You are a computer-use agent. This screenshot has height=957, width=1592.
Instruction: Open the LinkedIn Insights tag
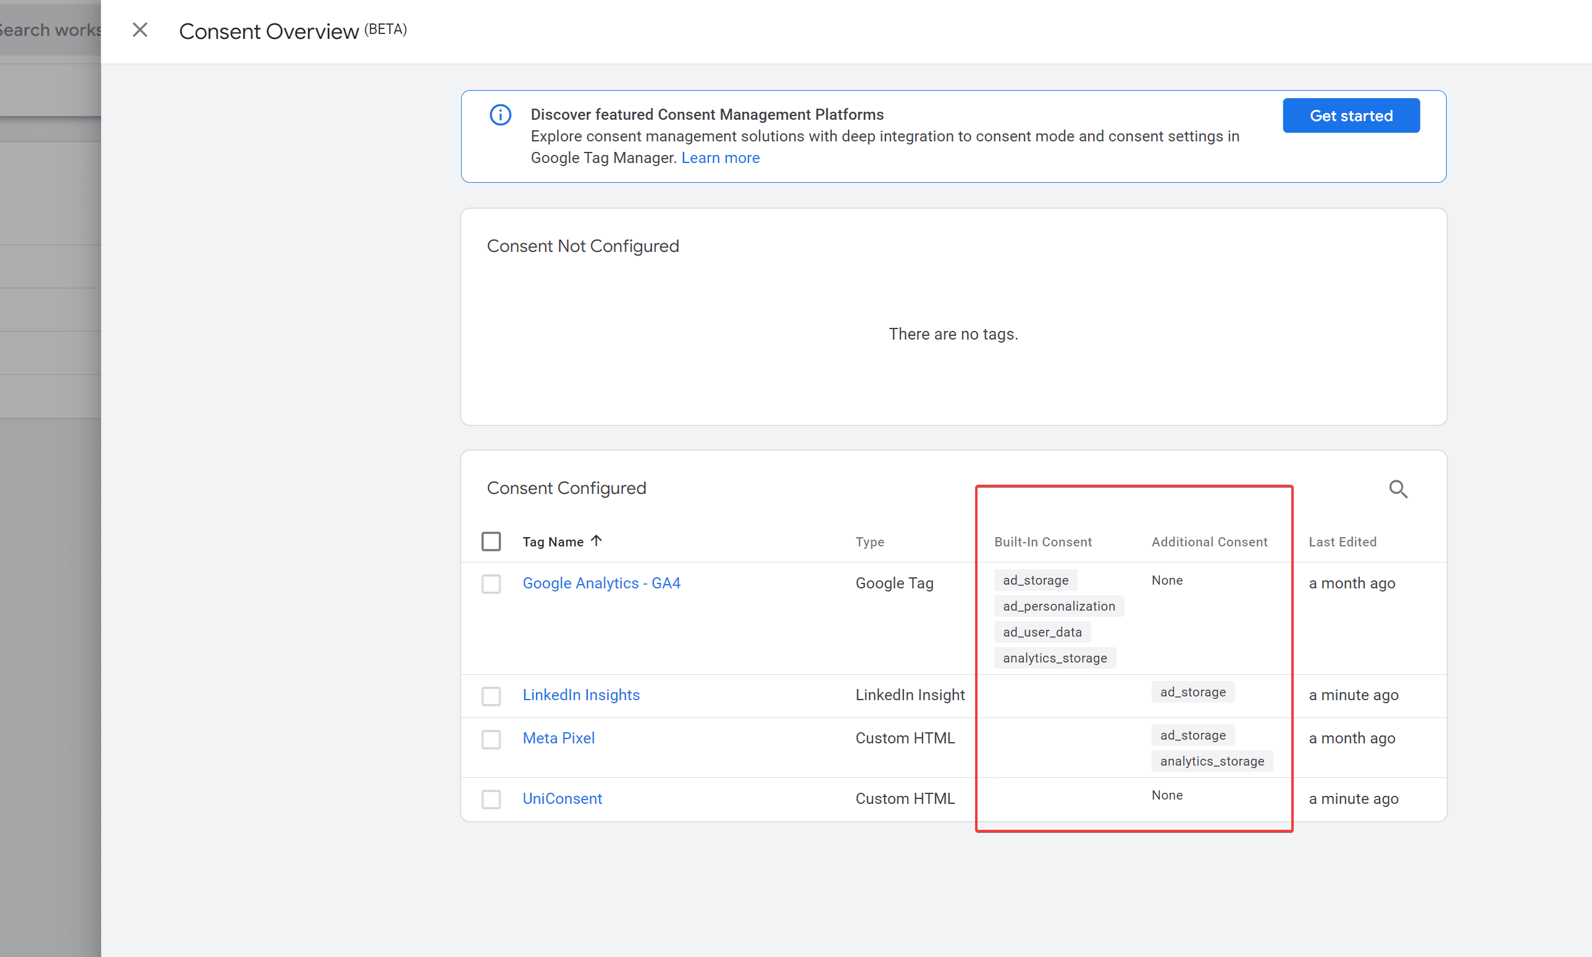click(581, 695)
